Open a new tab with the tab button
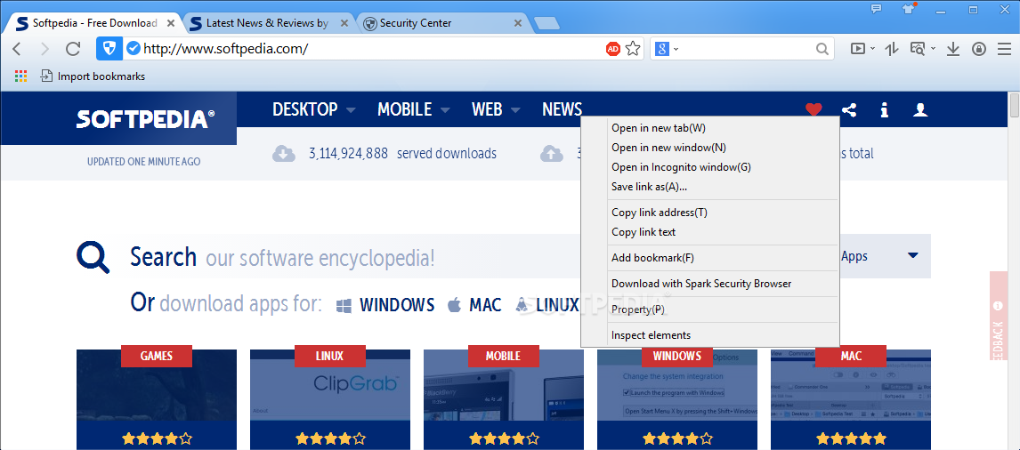 [x=546, y=24]
